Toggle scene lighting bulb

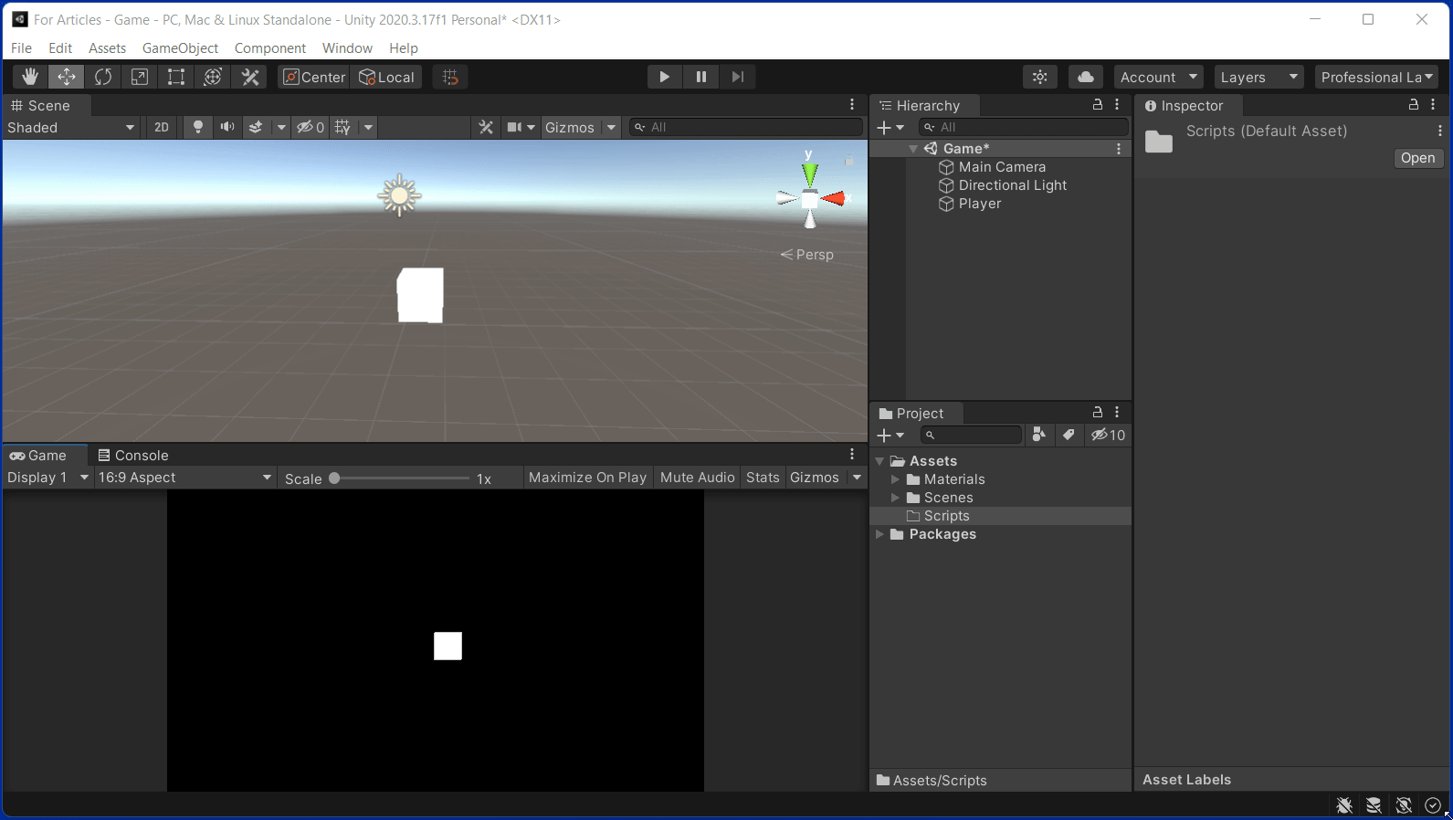coord(197,128)
